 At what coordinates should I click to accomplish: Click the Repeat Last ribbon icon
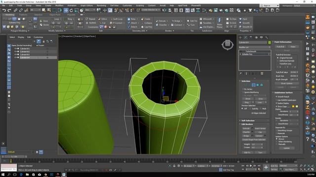(x=90, y=19)
